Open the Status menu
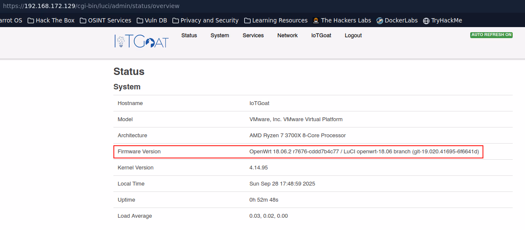 [189, 36]
